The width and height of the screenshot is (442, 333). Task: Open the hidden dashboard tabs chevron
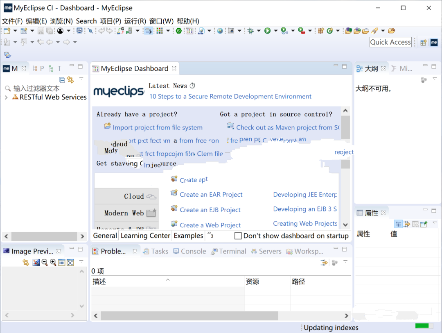[x=210, y=235]
